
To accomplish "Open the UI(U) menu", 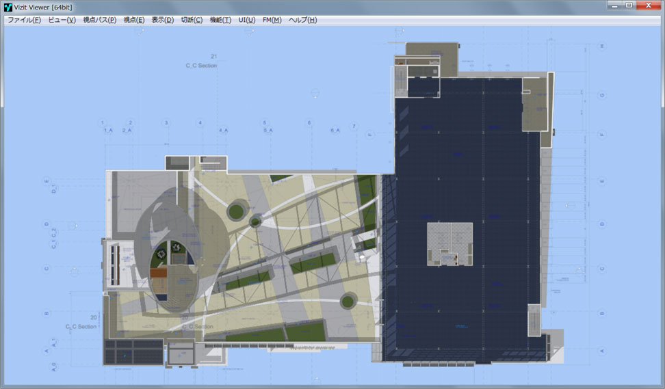I will click(246, 20).
